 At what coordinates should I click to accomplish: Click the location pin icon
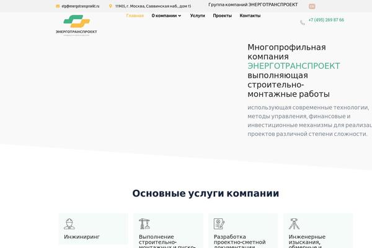[110, 6]
